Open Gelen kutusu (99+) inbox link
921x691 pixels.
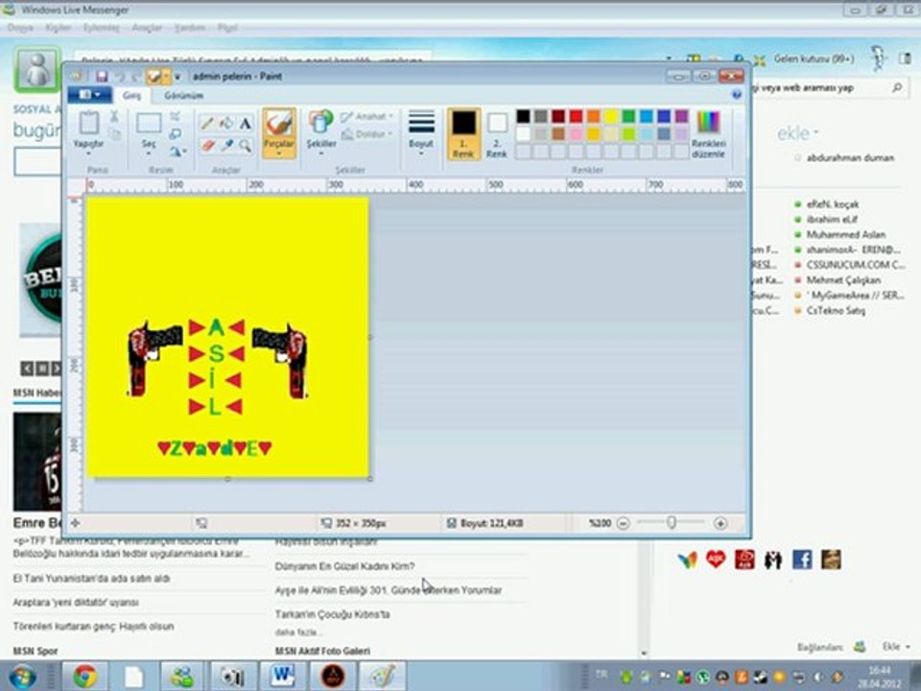point(814,59)
